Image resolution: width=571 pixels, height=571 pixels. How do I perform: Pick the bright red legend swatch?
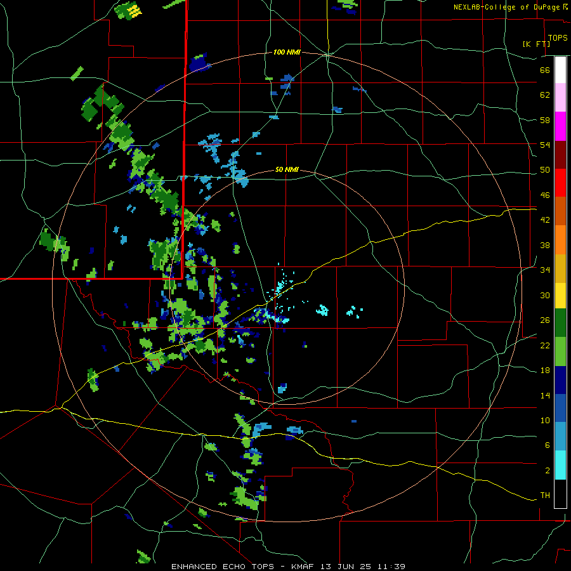coord(560,183)
